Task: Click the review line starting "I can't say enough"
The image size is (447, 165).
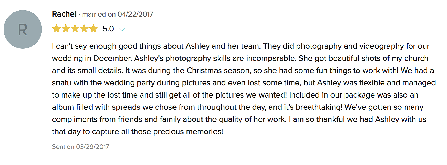Action: tap(241, 46)
